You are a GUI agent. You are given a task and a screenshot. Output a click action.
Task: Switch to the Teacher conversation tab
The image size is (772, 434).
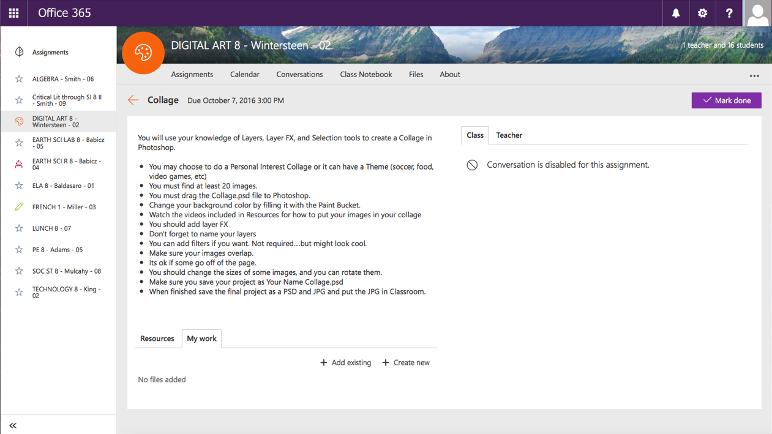509,135
